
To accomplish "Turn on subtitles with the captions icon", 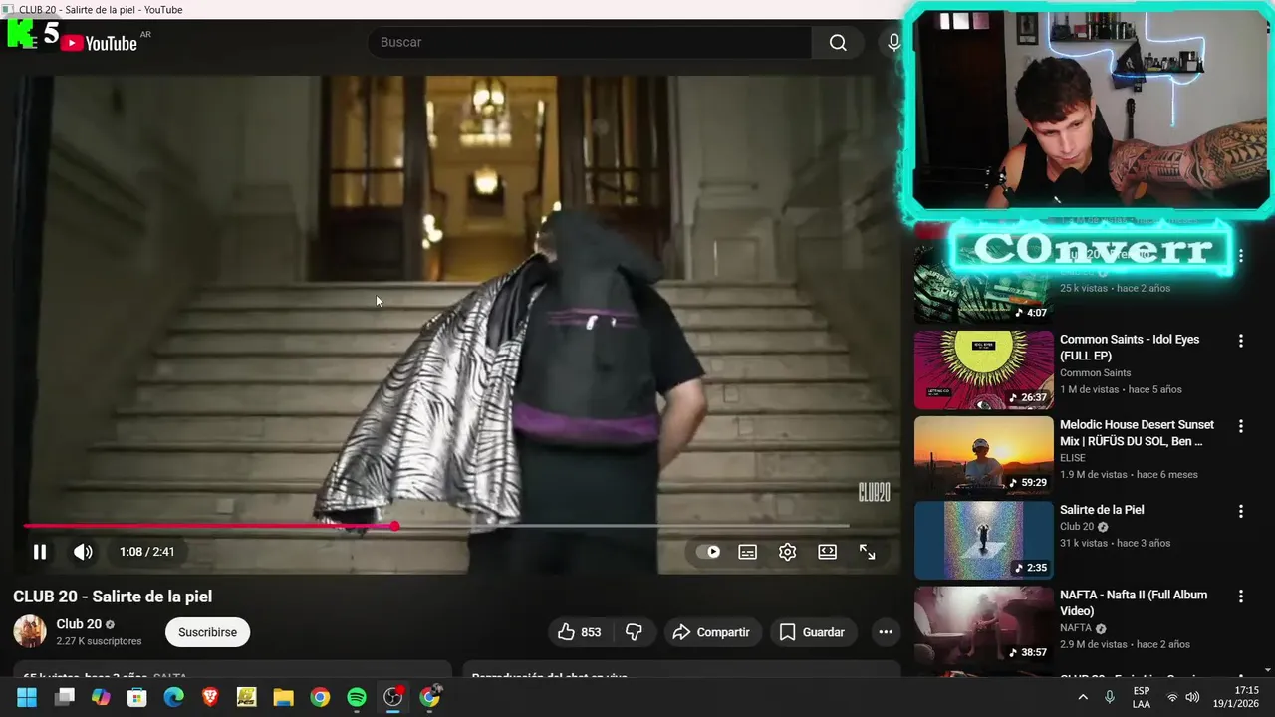I will pyautogui.click(x=748, y=552).
